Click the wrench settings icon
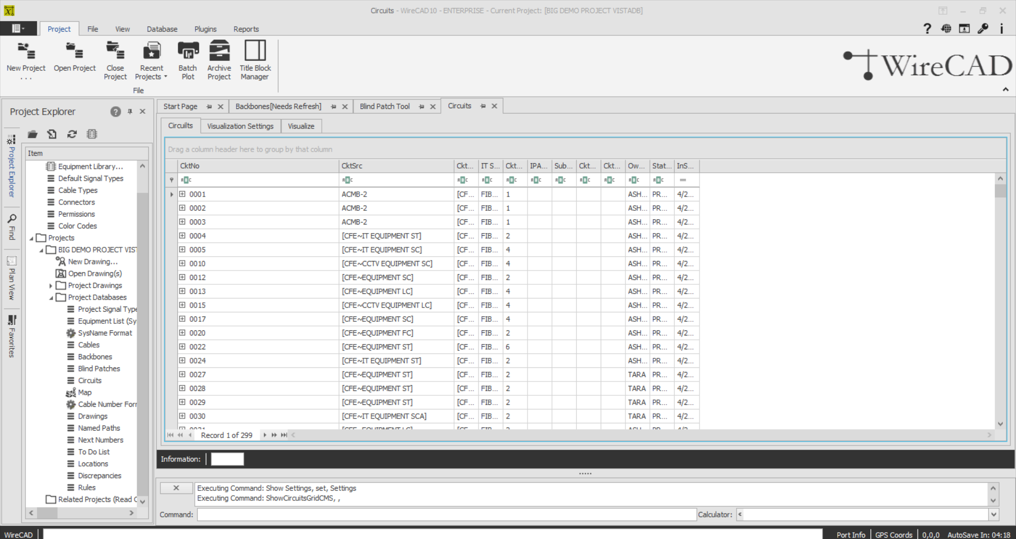Screen dimensions: 1016x539 click(x=983, y=29)
